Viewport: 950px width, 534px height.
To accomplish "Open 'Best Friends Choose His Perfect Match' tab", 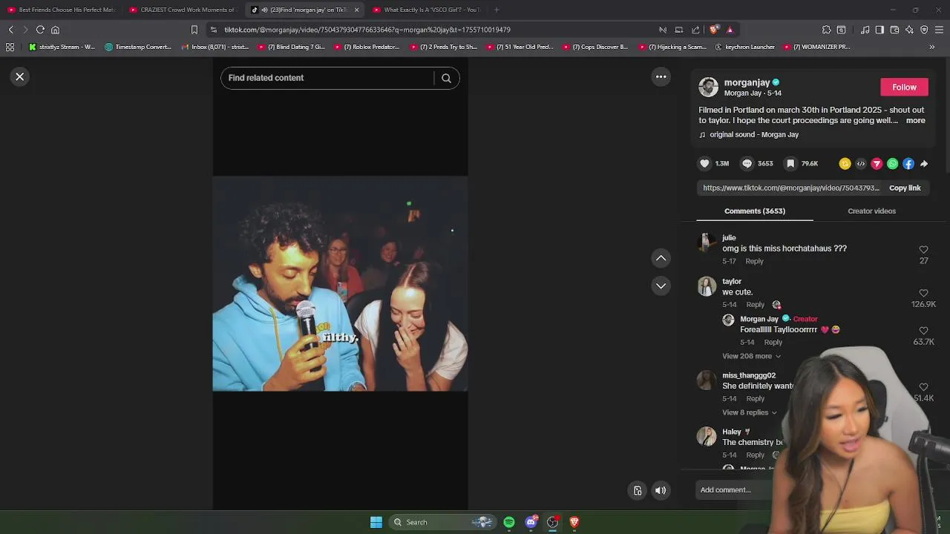I will (61, 10).
